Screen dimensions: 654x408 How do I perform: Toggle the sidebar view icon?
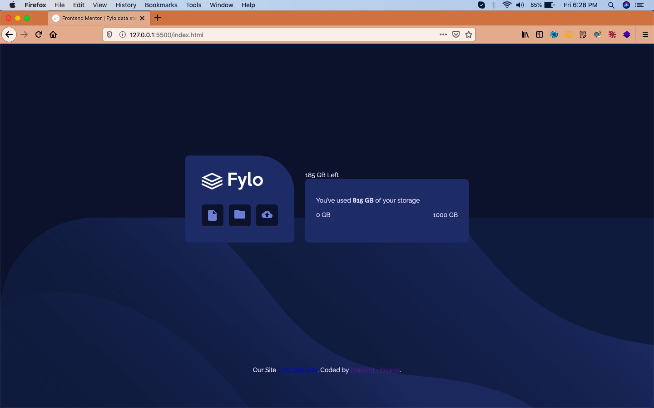540,34
